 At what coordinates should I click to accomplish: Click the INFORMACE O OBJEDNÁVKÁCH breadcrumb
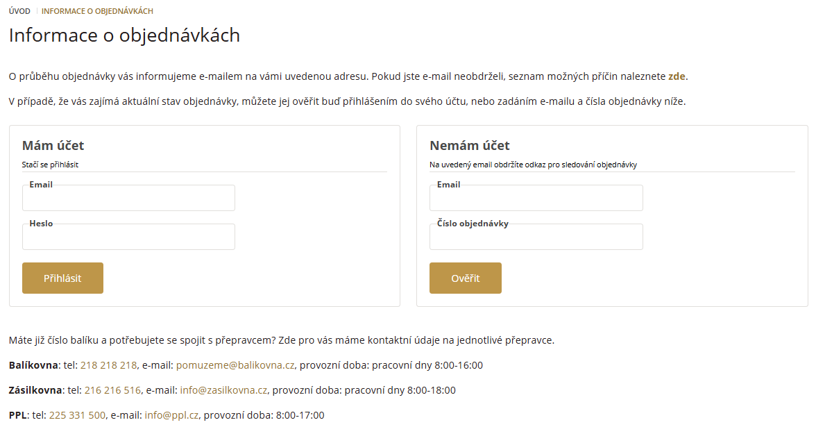[x=97, y=11]
